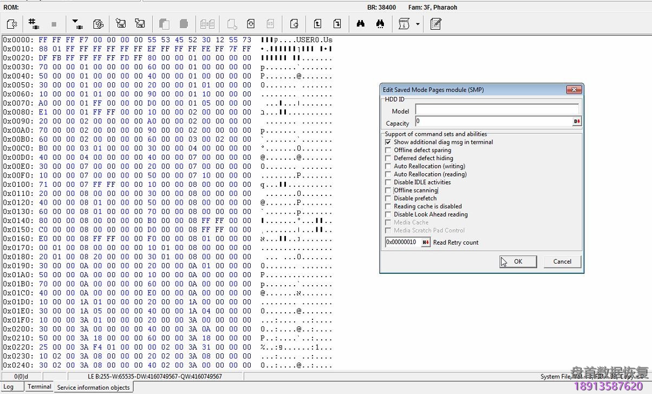Screen dimensions: 652x394
Task: Enable Offline defect sparing
Action: tap(388, 150)
